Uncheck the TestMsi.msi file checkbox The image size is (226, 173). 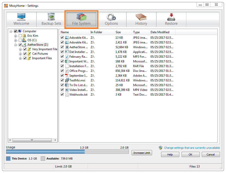pos(62,80)
